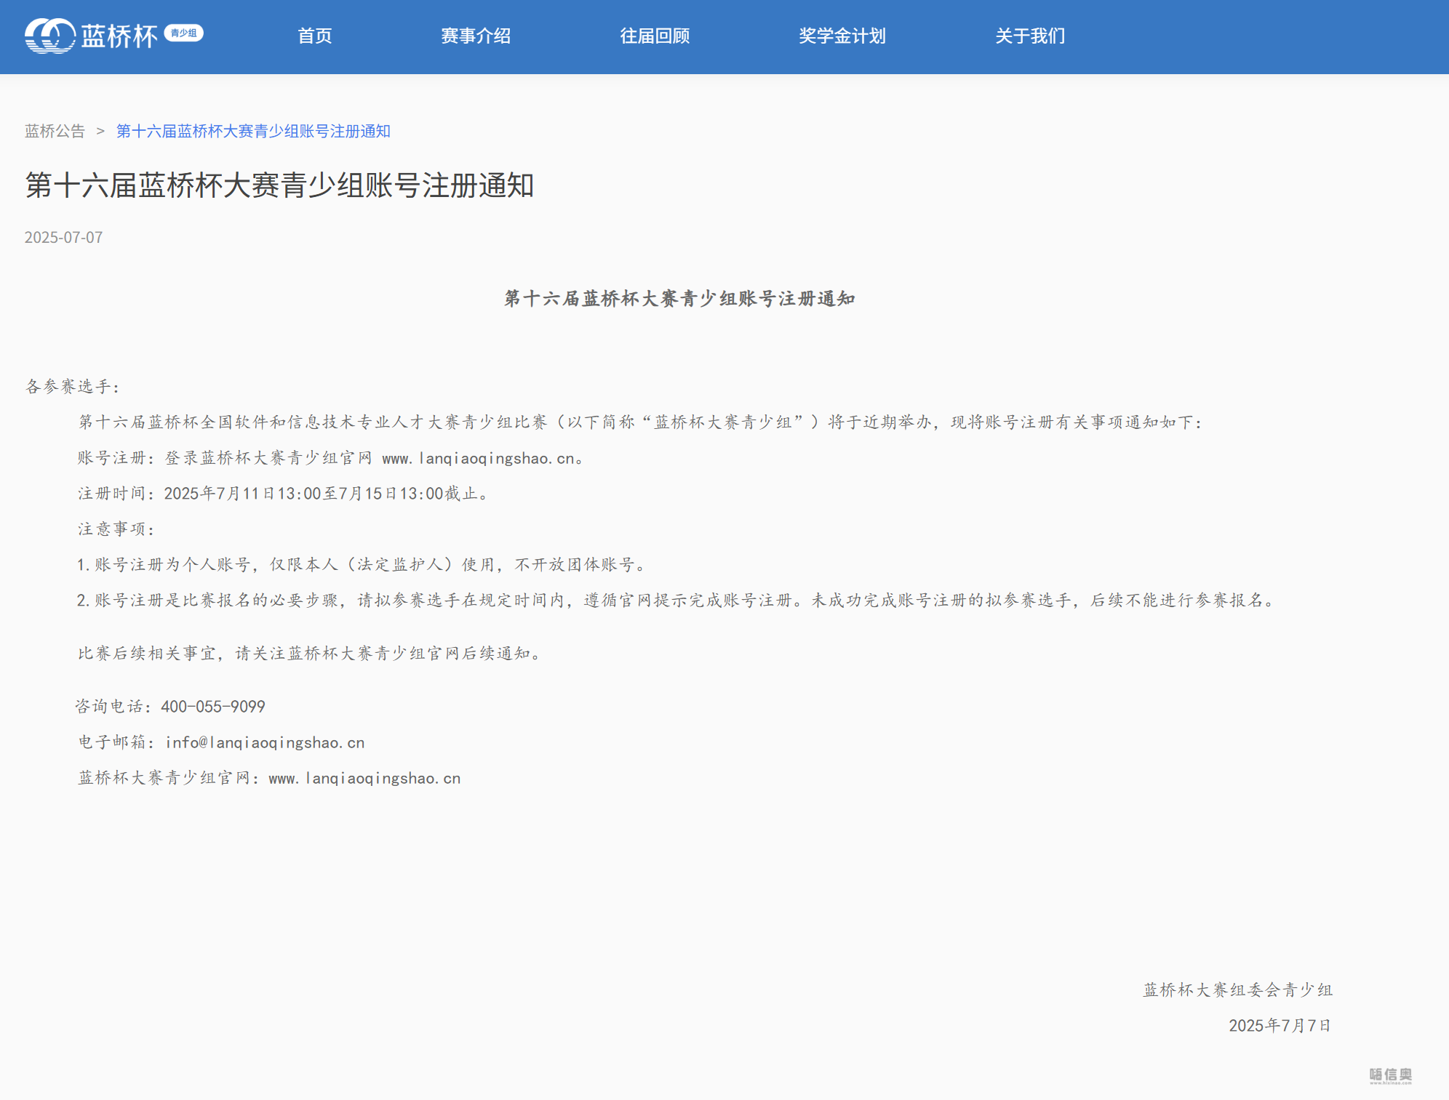
Task: Click email info@lanqiaoqingshao.cn
Action: pos(265,742)
